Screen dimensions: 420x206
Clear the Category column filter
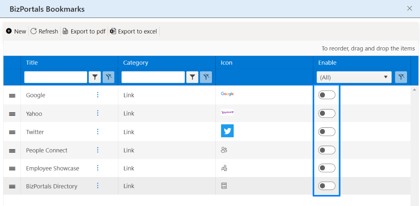[x=206, y=77]
